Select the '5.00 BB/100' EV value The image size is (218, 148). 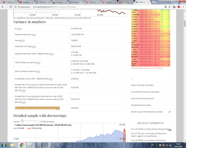[76, 28]
